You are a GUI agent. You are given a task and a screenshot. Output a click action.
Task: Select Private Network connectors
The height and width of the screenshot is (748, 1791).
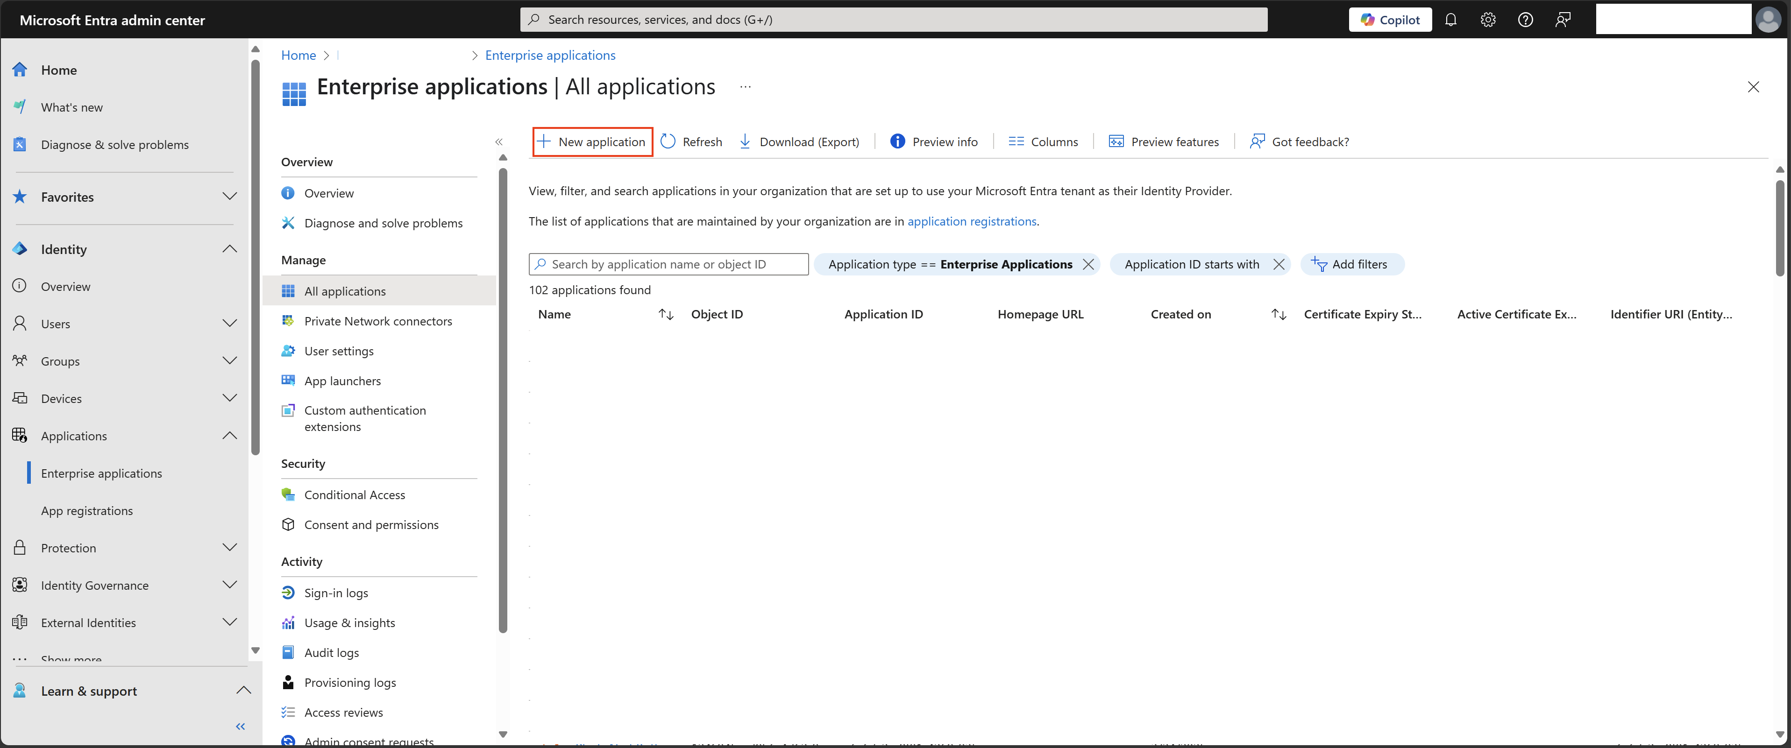[378, 321]
